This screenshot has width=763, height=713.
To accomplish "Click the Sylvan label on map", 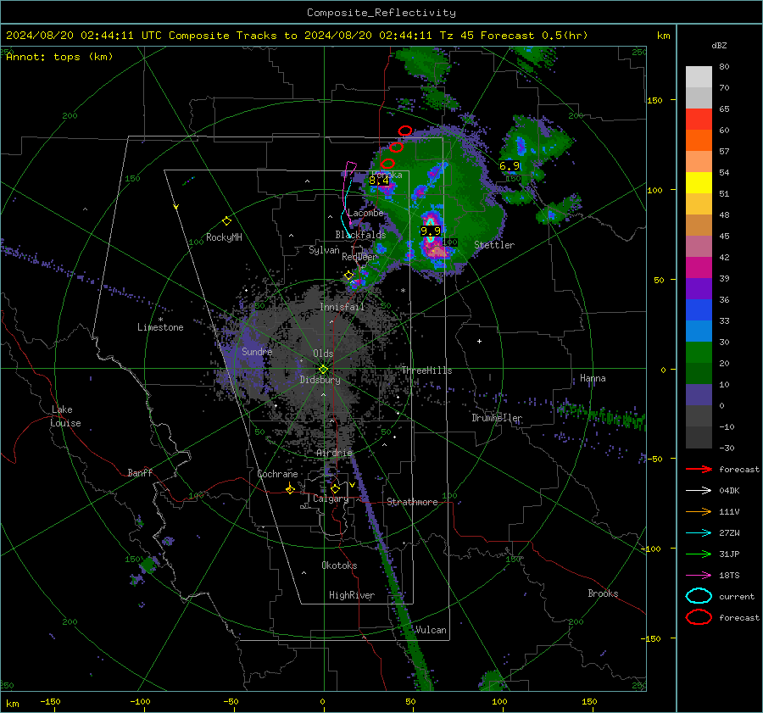I will click(x=324, y=250).
